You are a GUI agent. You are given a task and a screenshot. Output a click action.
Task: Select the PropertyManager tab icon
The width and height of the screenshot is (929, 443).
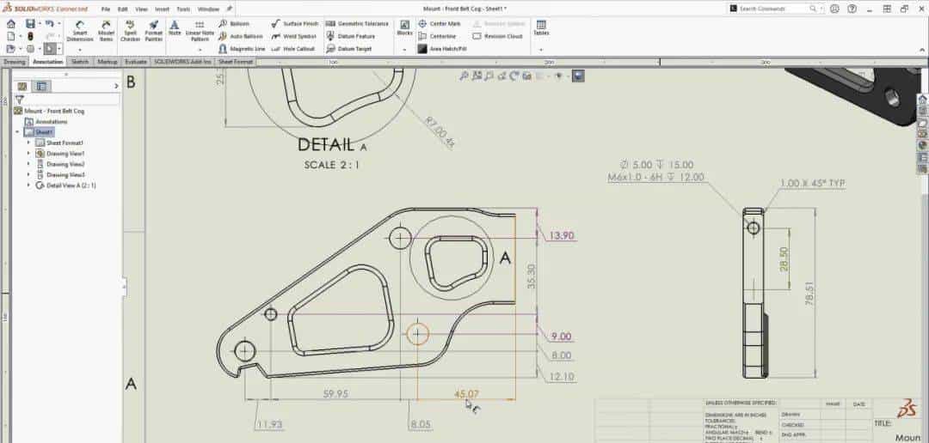click(41, 87)
